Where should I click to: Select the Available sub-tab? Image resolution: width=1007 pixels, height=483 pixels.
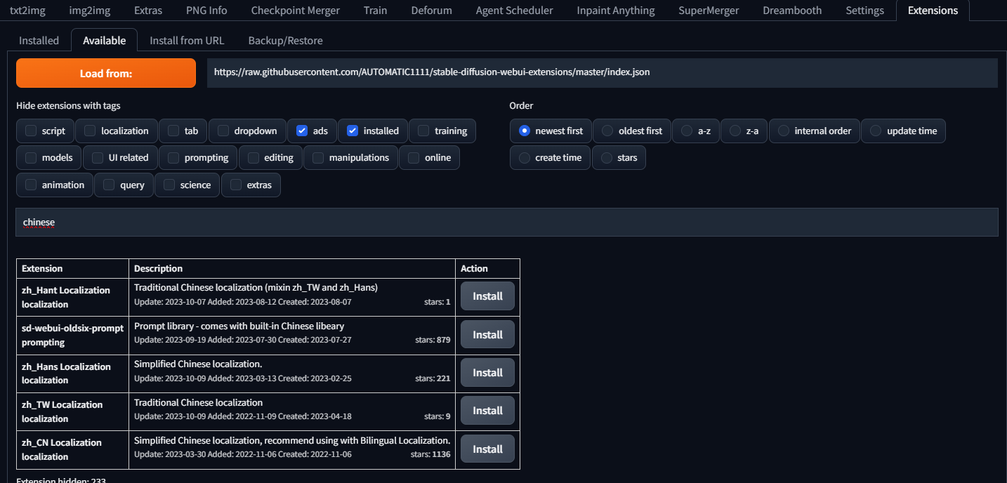(x=105, y=40)
